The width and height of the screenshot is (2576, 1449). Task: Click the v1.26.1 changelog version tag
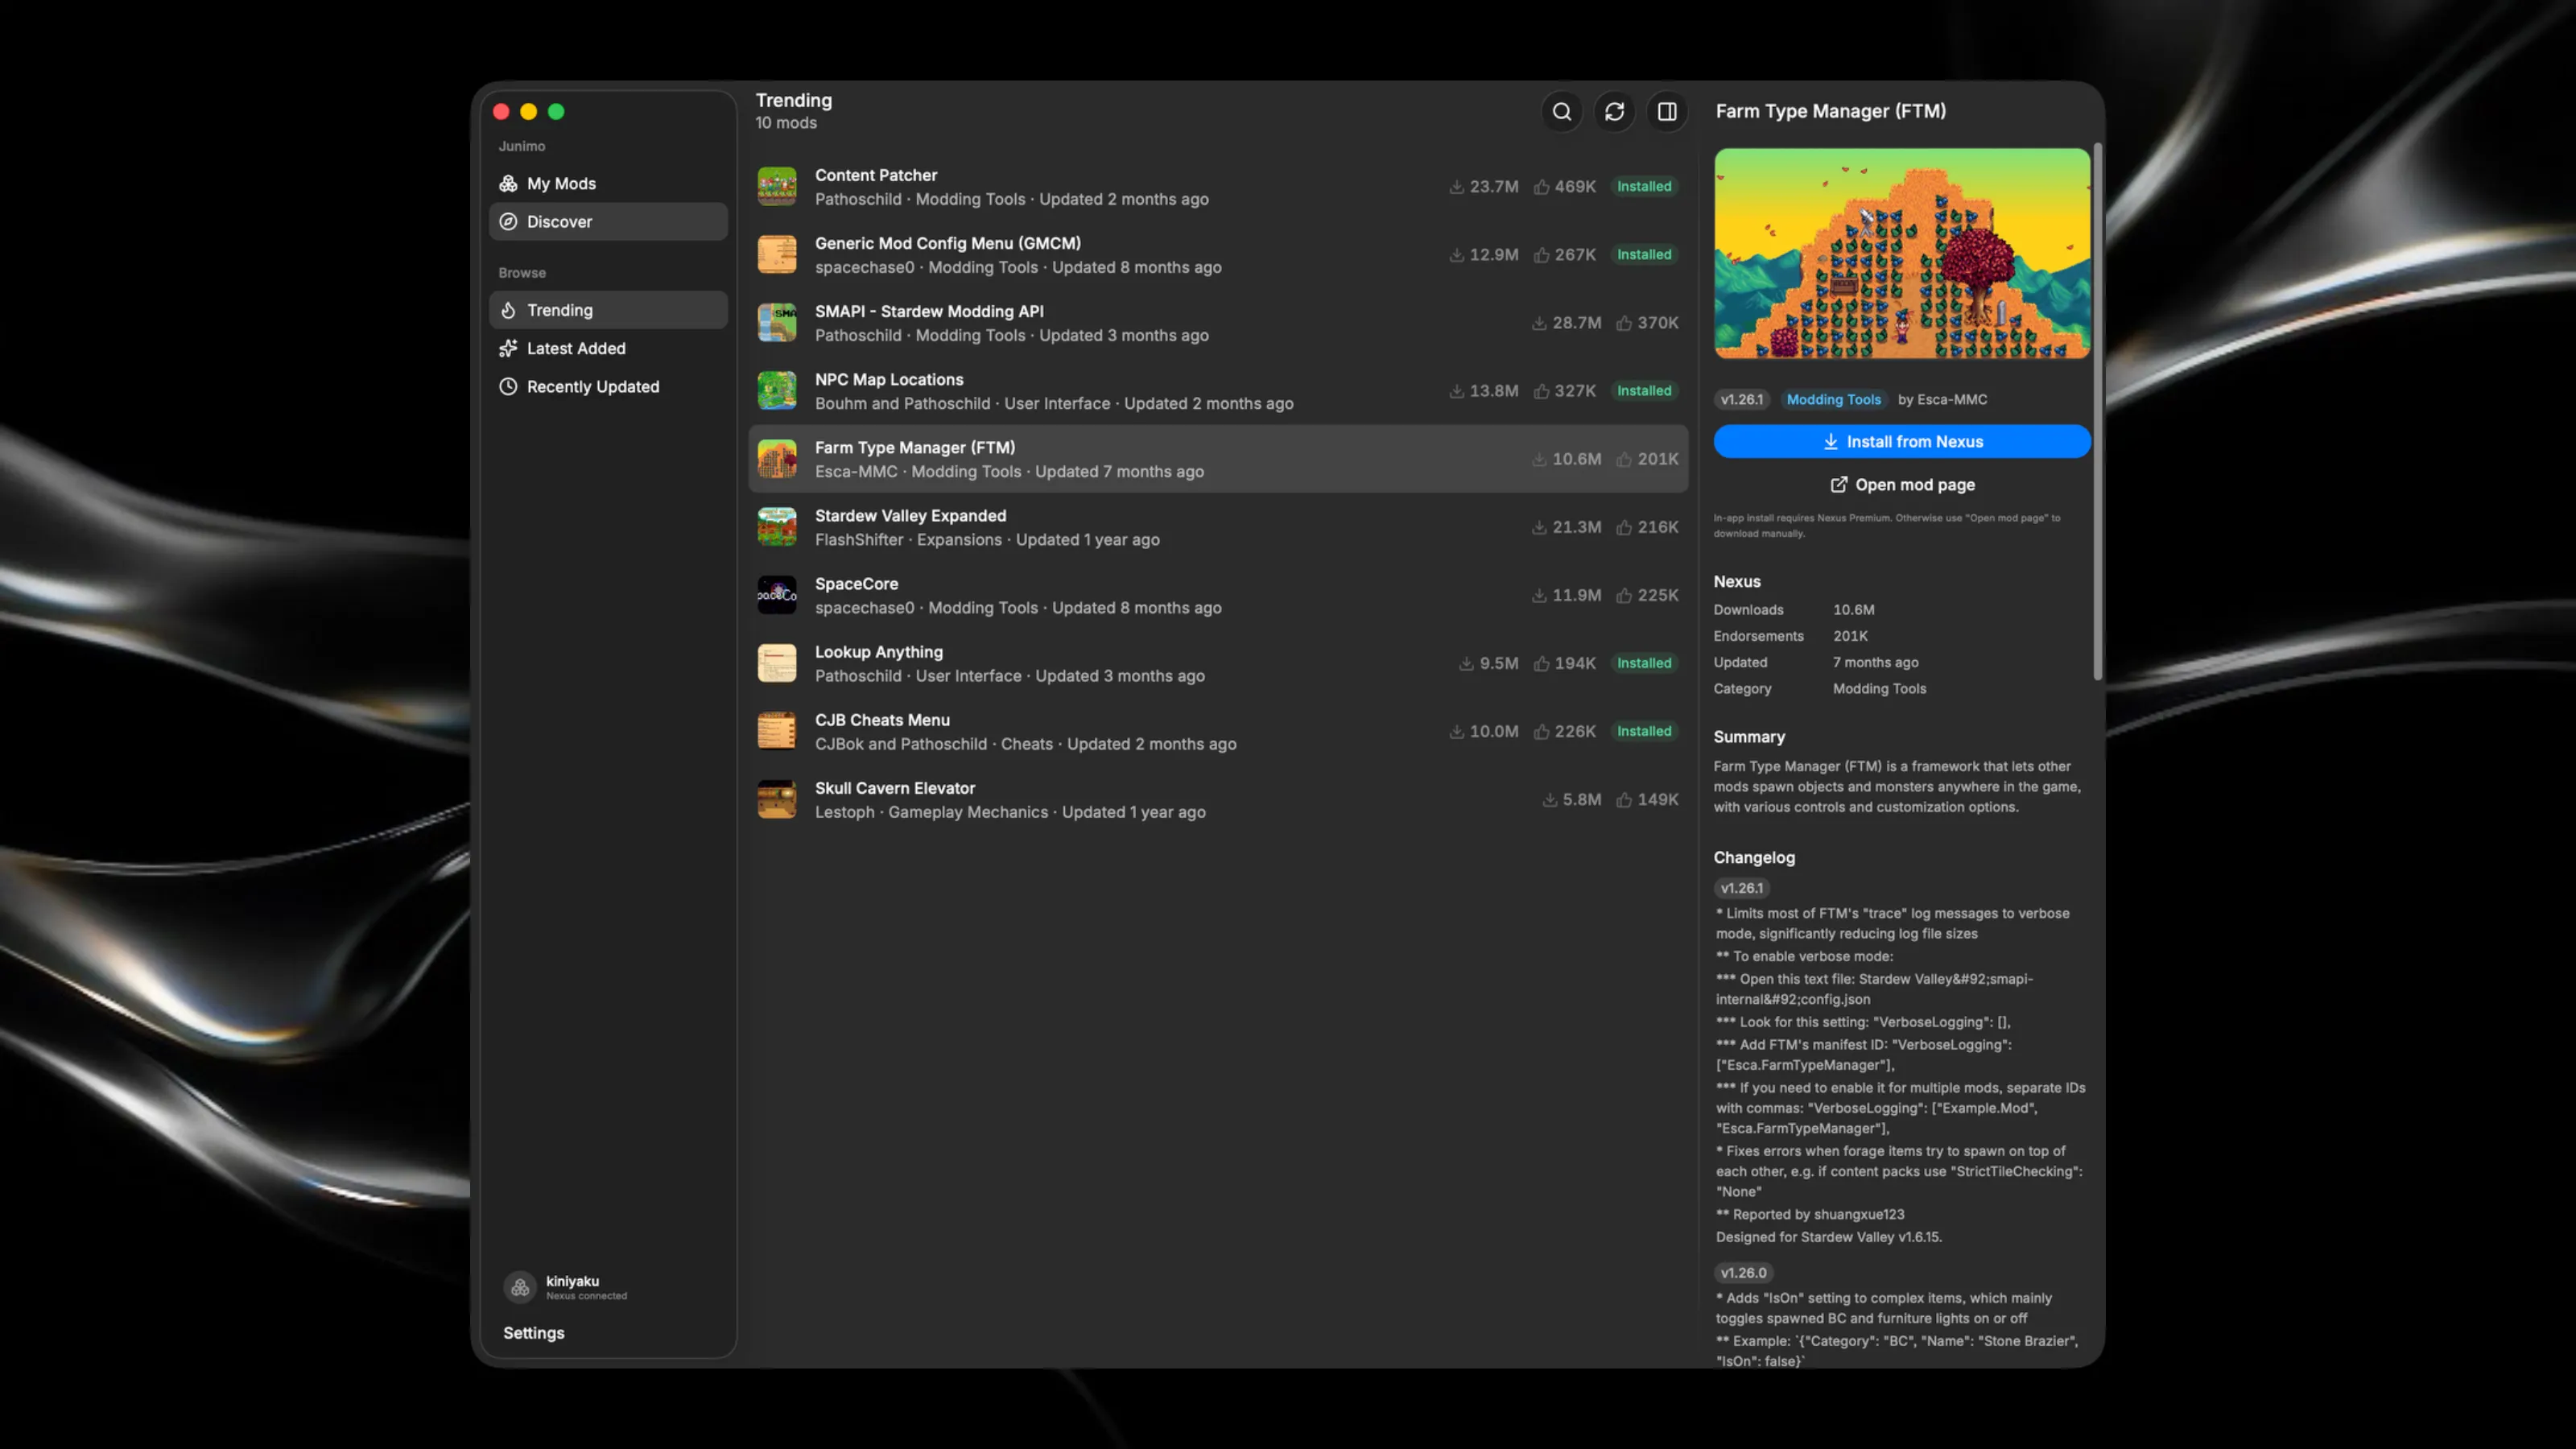1741,888
